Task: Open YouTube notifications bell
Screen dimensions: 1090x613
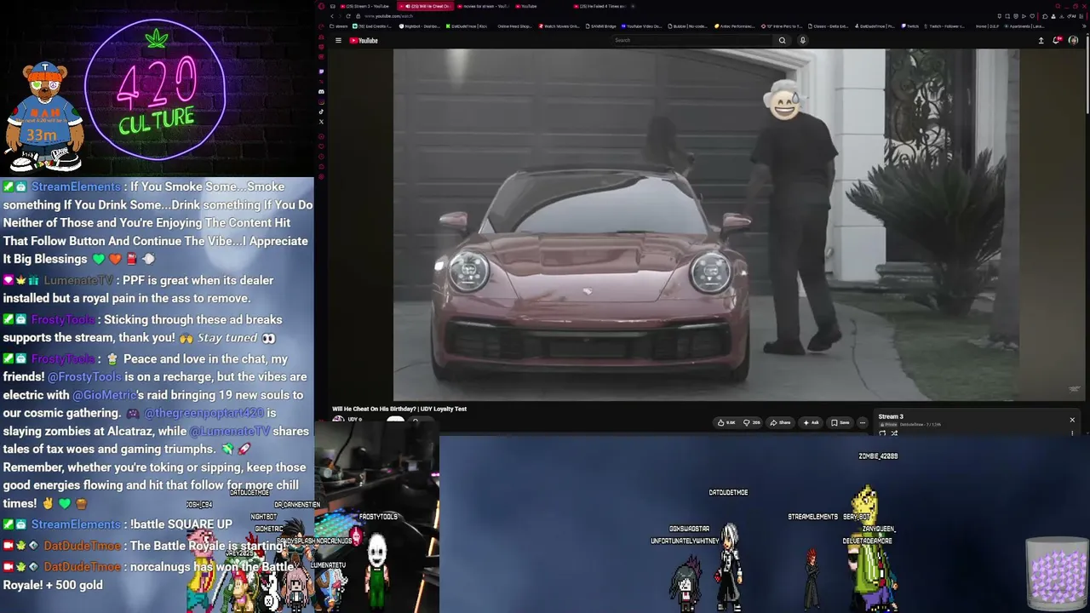Action: coord(1057,40)
